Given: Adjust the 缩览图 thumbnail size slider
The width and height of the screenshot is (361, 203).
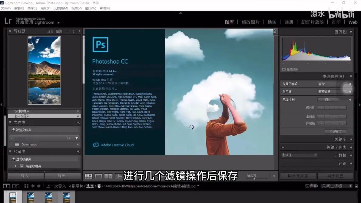Looking at the screenshot, I should pos(254,178).
